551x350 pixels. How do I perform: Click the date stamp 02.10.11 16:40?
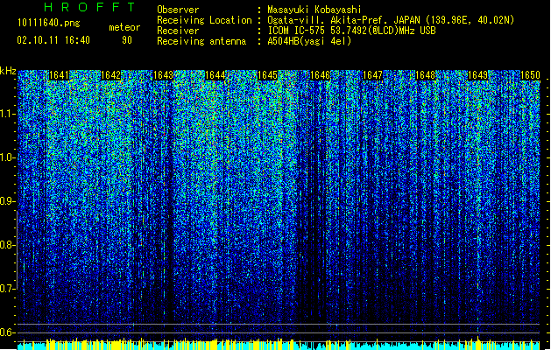click(53, 40)
